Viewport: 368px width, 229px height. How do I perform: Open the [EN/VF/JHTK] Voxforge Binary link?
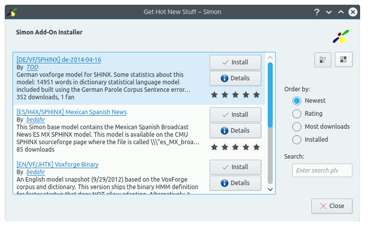(x=57, y=165)
